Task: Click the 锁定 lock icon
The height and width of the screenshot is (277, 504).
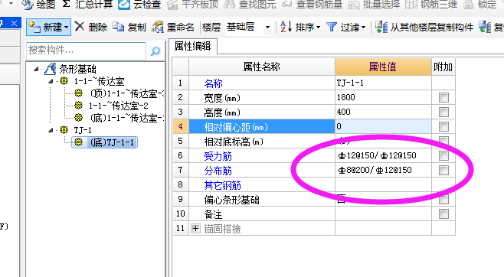Action: coord(468,4)
